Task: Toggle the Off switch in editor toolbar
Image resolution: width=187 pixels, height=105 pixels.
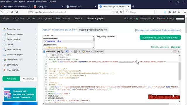Action: (177, 52)
